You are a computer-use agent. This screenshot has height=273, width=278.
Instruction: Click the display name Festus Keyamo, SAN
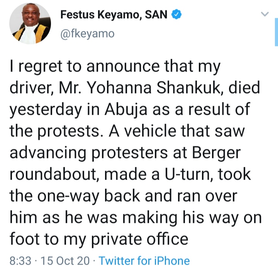(x=113, y=15)
